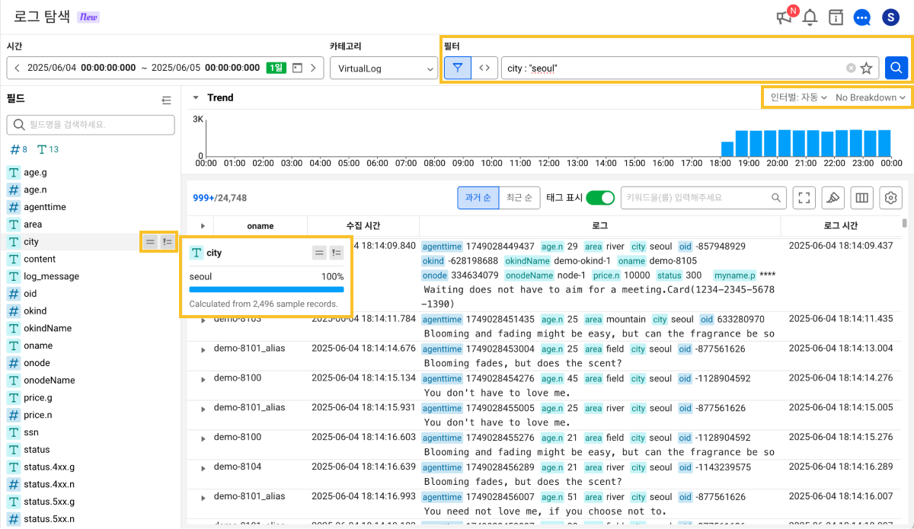The image size is (914, 529).
Task: Run the search with magnifier button
Action: tap(896, 68)
